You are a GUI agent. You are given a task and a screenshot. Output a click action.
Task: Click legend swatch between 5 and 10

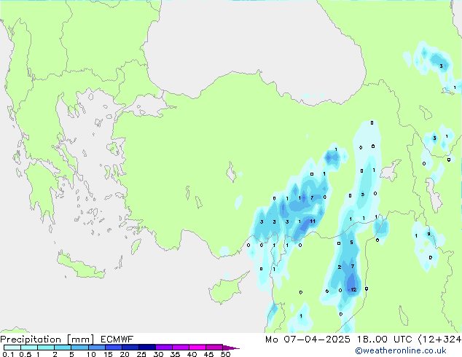click(x=79, y=348)
